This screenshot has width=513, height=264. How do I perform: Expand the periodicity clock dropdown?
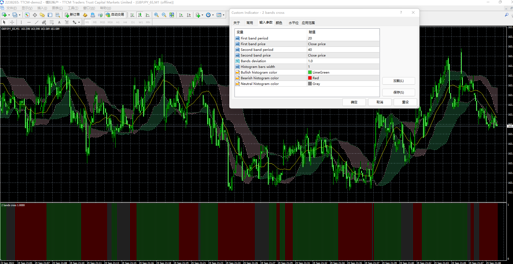[213, 15]
